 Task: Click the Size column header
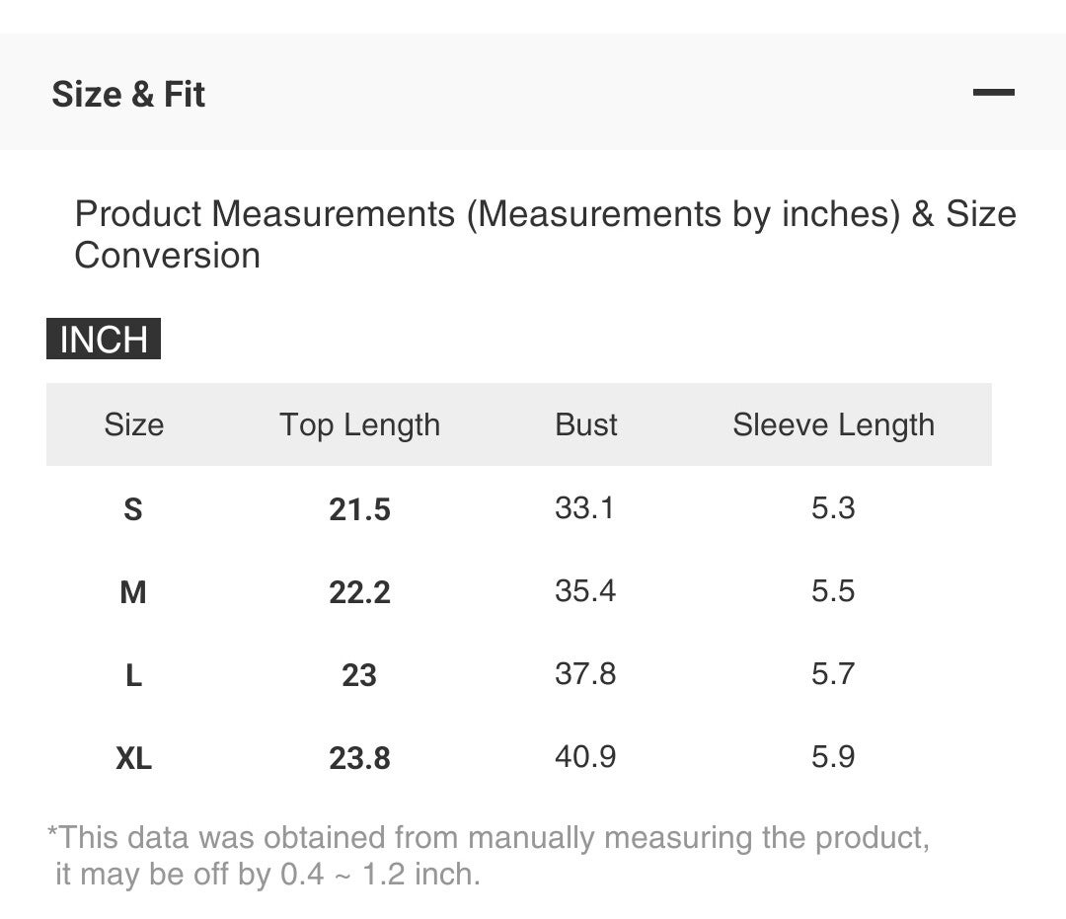click(133, 424)
